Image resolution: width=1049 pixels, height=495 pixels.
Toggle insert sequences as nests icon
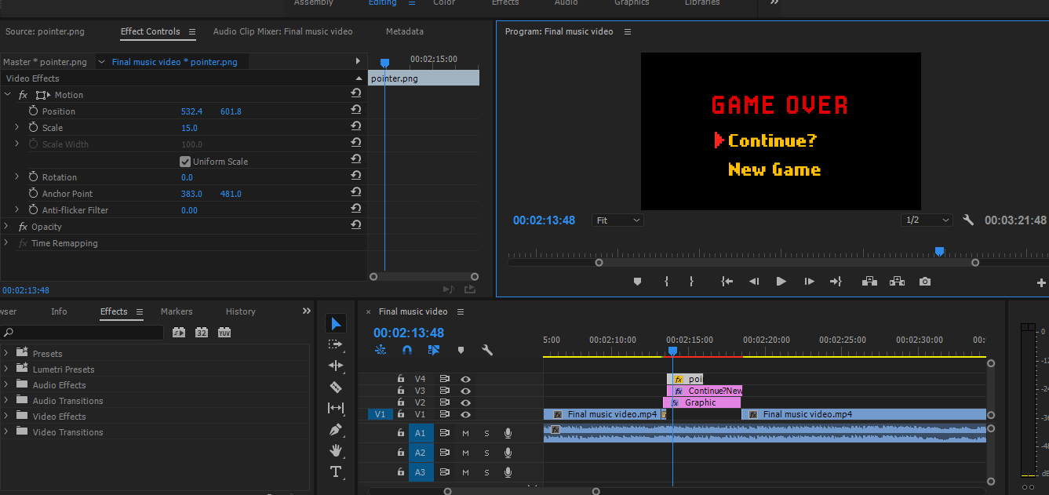click(381, 351)
